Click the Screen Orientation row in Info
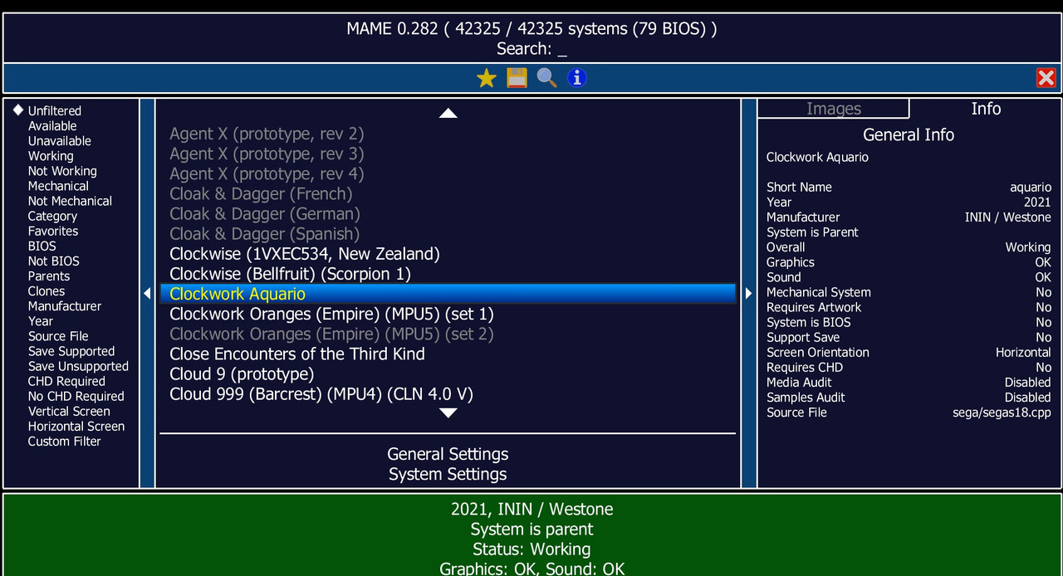 click(909, 352)
